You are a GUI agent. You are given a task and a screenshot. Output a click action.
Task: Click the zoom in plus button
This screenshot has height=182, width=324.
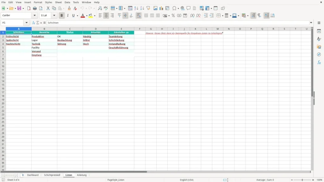(x=313, y=180)
